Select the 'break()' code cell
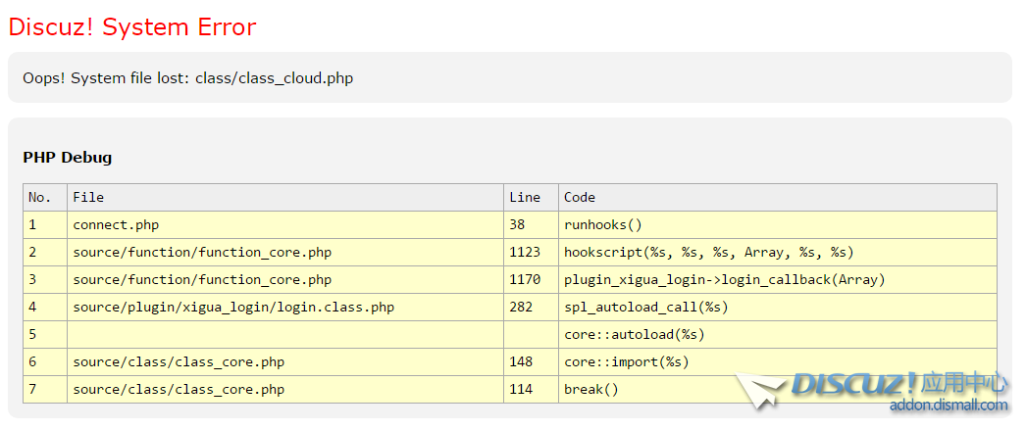Viewport: 1026px width, 430px height. (x=778, y=390)
